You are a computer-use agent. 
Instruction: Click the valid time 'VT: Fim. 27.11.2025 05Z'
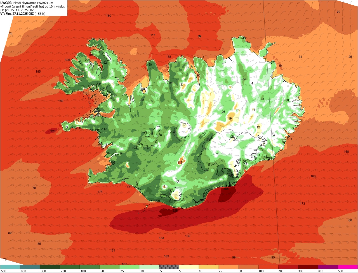[x=17, y=13]
